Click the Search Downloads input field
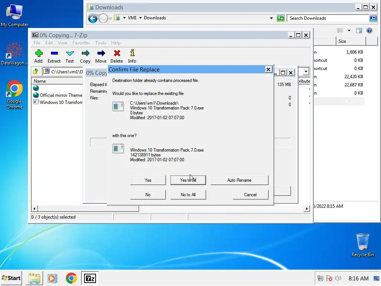 [x=328, y=18]
